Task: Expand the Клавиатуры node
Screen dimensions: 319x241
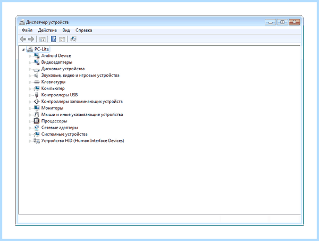Action: tap(30, 82)
